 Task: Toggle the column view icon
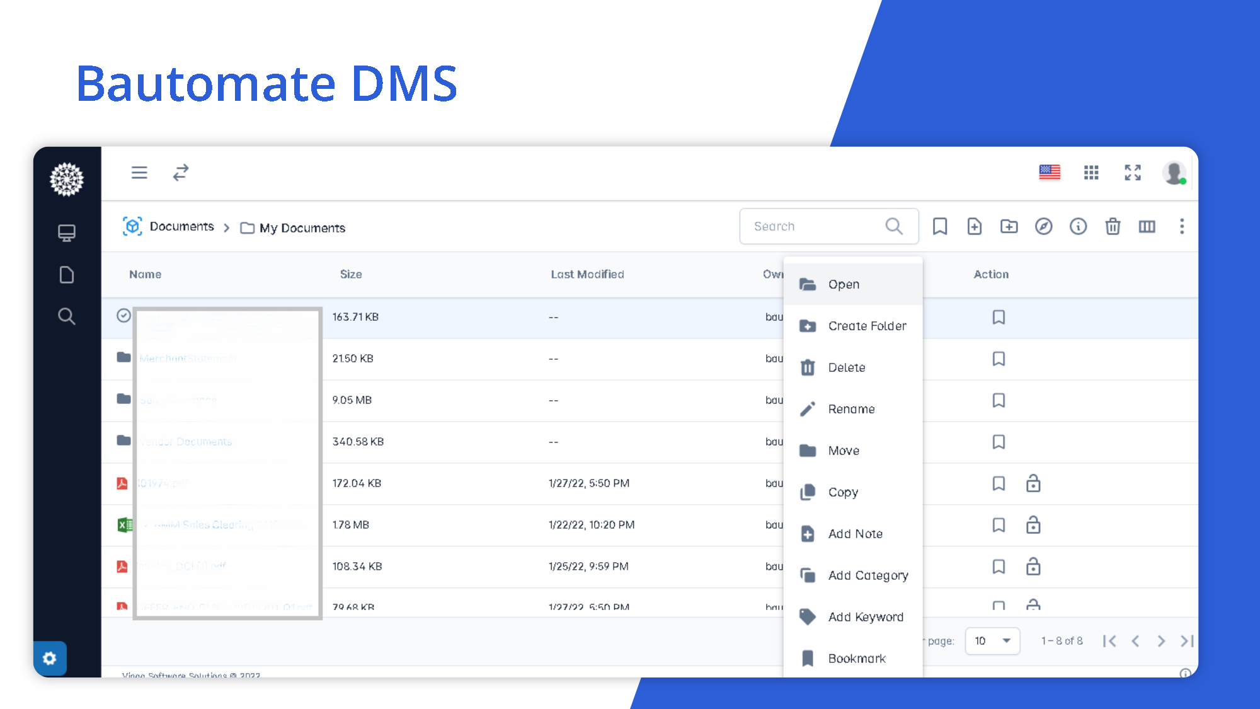[1147, 226]
